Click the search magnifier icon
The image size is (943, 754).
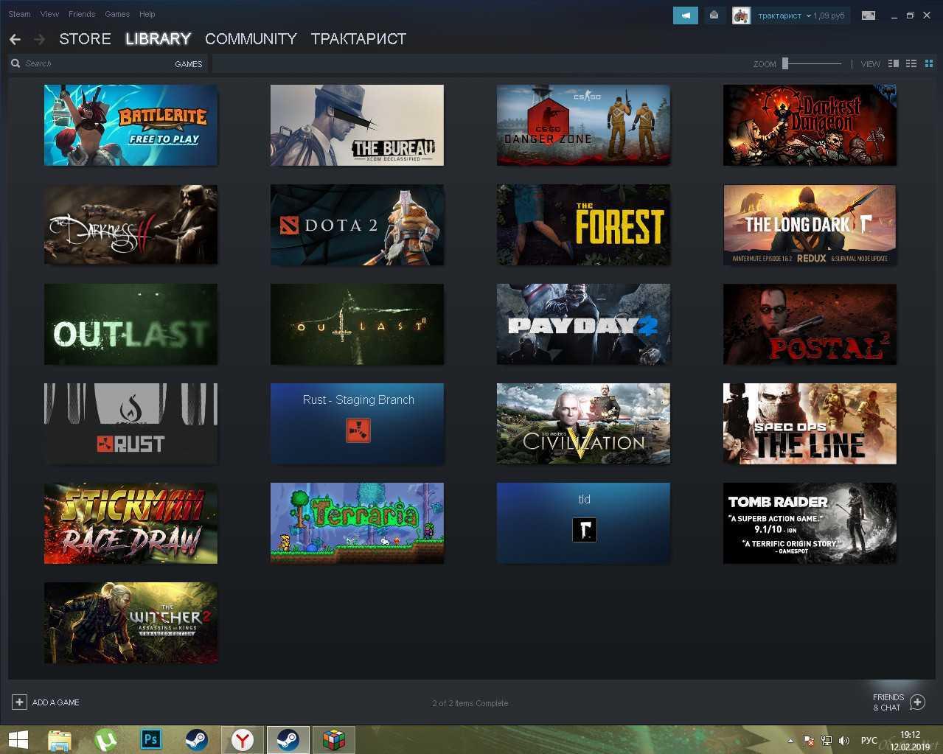click(x=15, y=63)
